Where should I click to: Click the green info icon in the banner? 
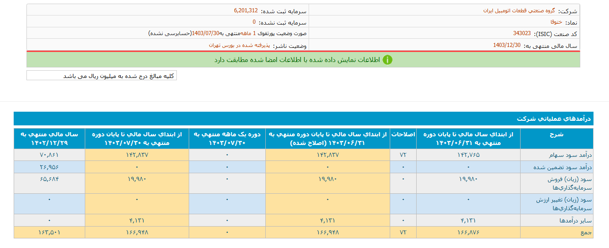(387, 60)
